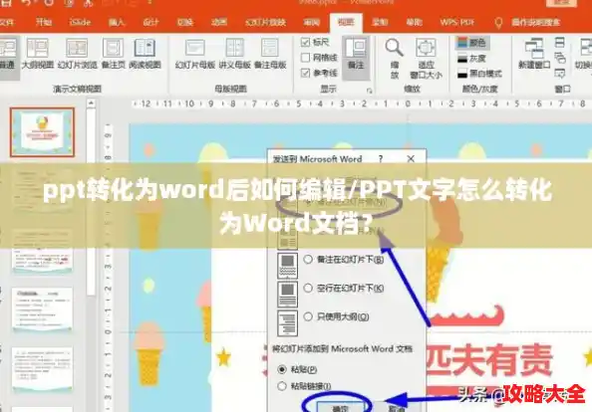The image size is (592, 412).
Task: Open the File (文件) tab
Action: pyautogui.click(x=7, y=23)
